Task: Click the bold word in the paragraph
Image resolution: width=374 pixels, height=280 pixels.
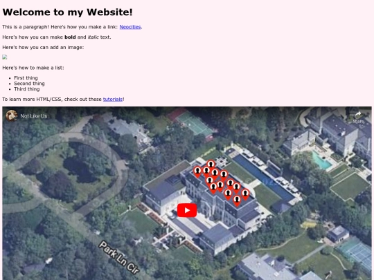Action: (x=70, y=37)
